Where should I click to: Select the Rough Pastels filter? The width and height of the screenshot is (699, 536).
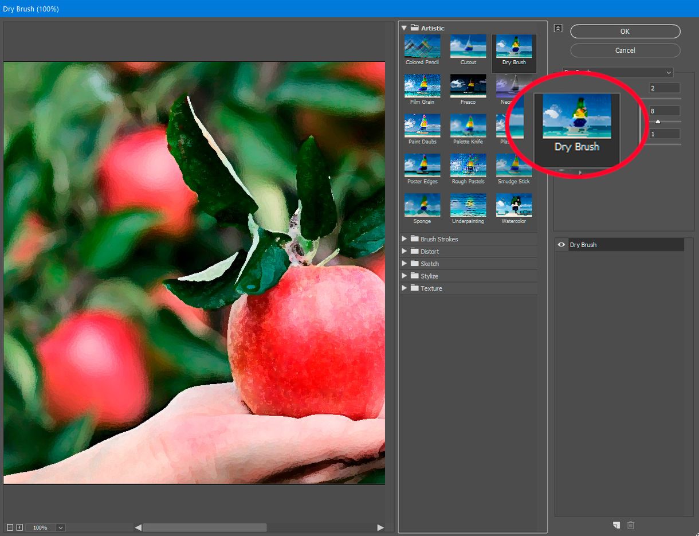(468, 166)
